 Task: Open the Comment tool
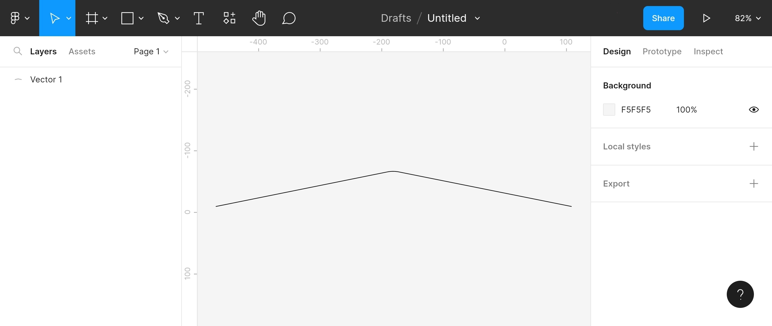[x=288, y=18]
